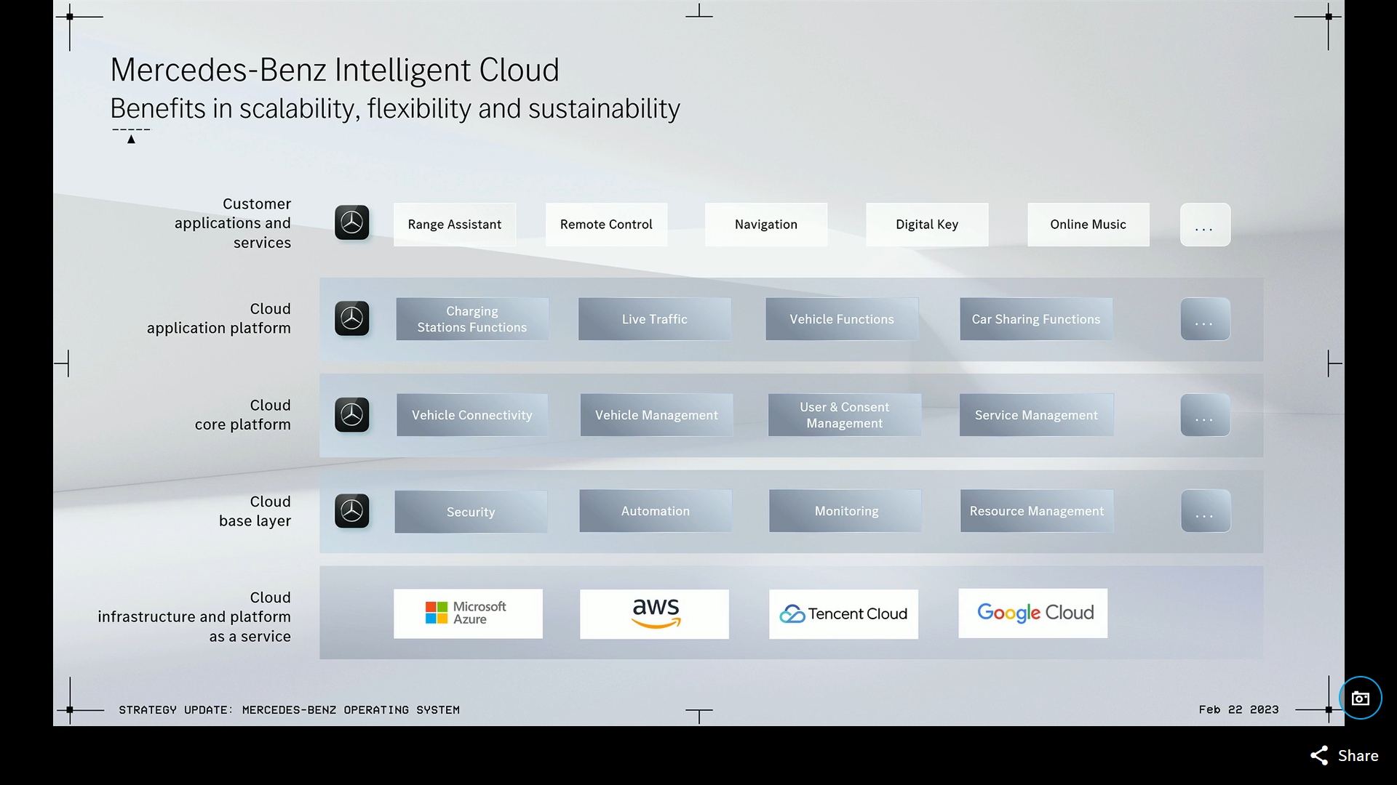Screen dimensions: 1397x785
Task: Click the Cloud application platform label
Action: tap(219, 318)
